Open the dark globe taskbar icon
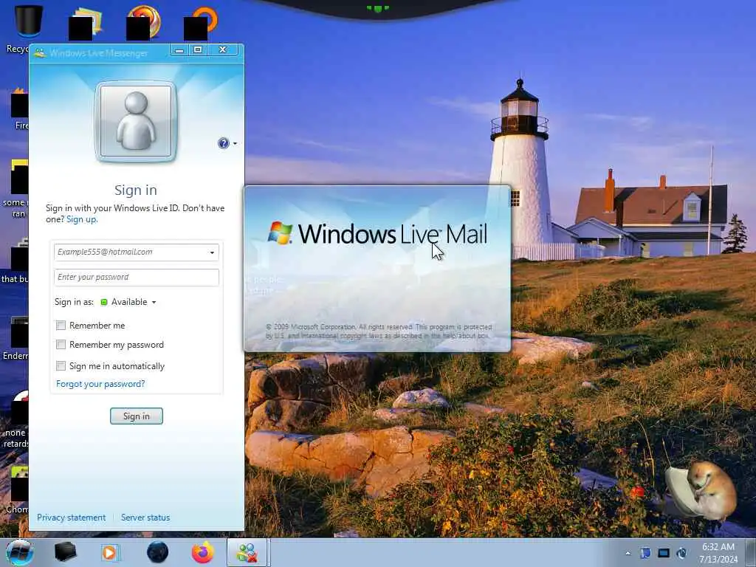Screen dimensions: 756x567 click(157, 552)
